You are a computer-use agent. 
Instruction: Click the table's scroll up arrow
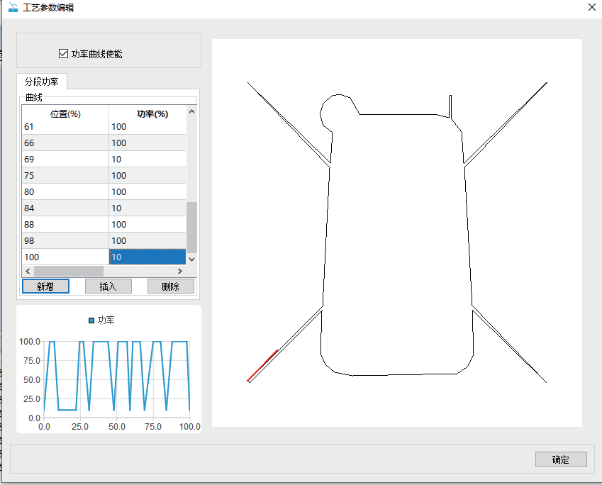191,112
